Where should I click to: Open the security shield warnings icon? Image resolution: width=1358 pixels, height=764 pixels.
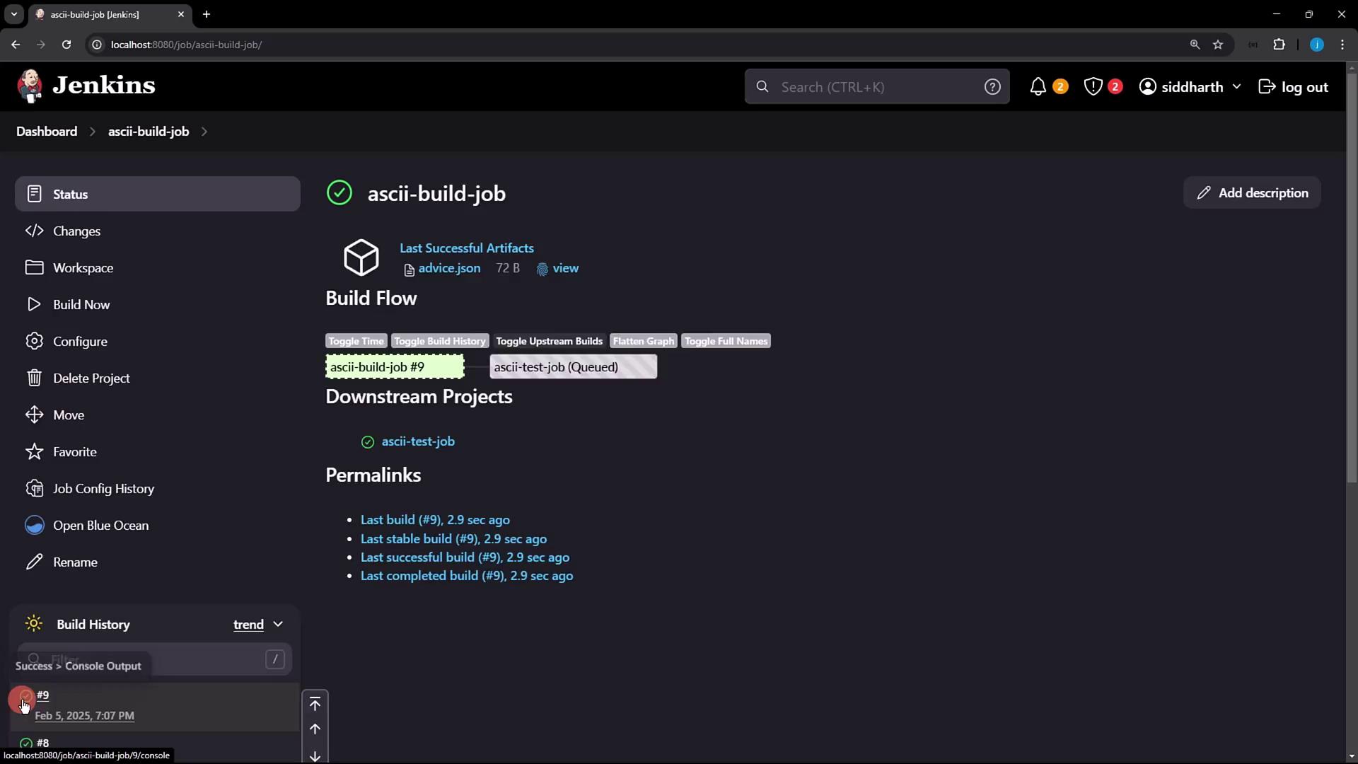tap(1093, 87)
